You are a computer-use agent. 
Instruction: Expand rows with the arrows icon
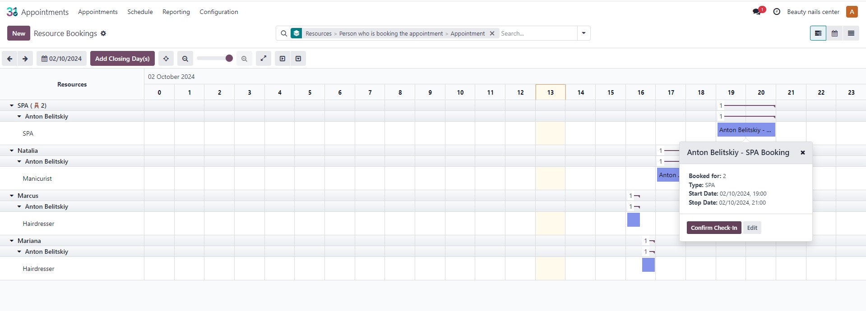click(264, 59)
